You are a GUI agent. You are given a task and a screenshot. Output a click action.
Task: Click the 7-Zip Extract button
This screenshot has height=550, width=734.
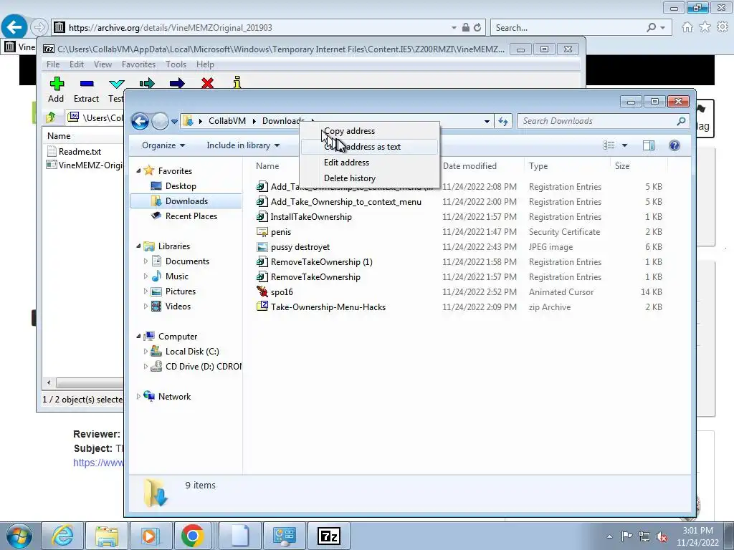(x=86, y=90)
